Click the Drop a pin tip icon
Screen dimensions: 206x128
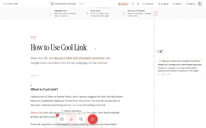(x=87, y=13)
